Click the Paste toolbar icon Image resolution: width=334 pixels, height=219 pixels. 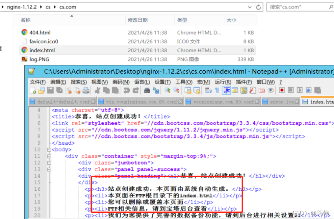(x=115, y=90)
